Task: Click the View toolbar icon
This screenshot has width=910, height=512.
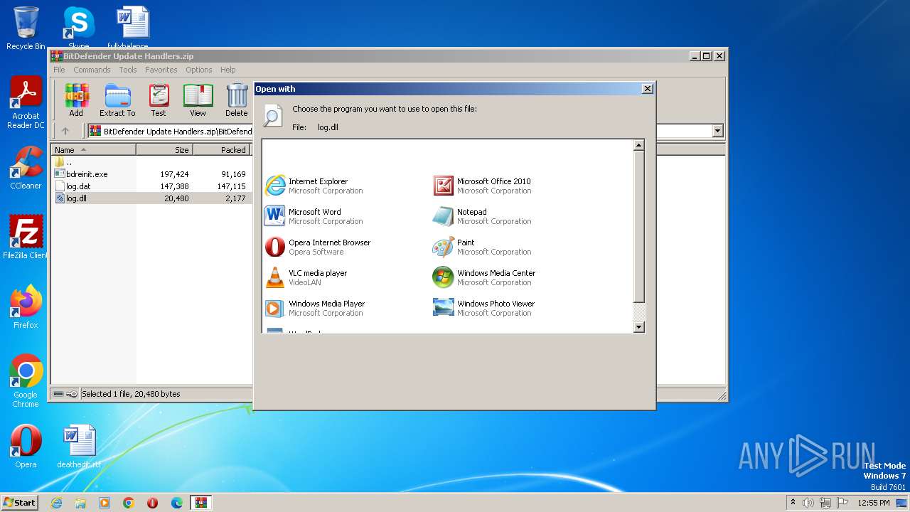Action: pyautogui.click(x=198, y=100)
